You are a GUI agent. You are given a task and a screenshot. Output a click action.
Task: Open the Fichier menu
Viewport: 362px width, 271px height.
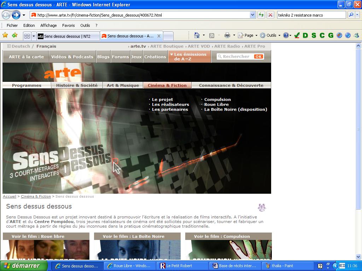[x=12, y=25]
